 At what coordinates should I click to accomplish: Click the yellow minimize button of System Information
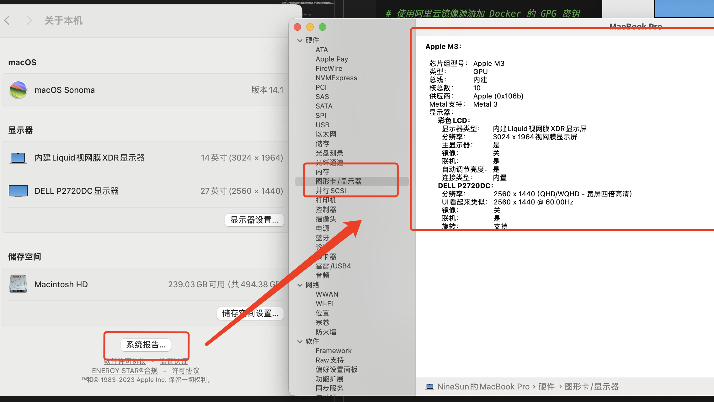310,27
